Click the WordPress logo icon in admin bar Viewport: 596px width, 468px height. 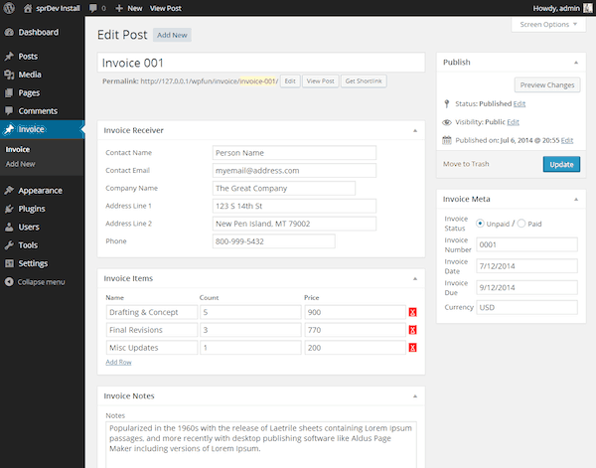click(x=10, y=7)
